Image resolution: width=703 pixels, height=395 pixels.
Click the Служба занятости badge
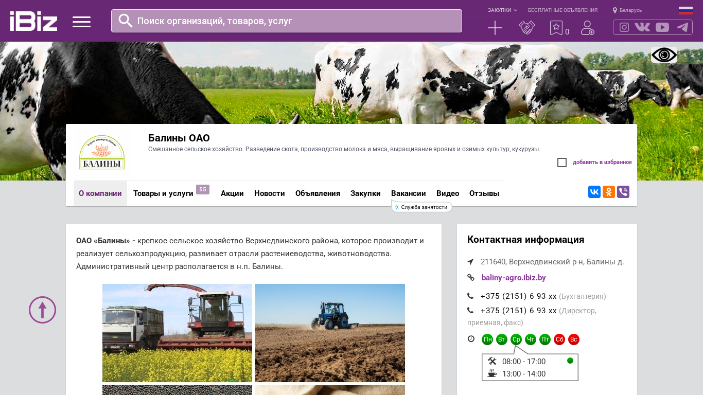tap(421, 207)
